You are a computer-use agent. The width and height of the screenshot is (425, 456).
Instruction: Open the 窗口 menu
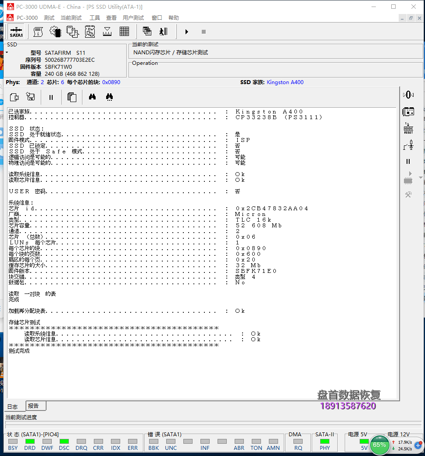[157, 18]
